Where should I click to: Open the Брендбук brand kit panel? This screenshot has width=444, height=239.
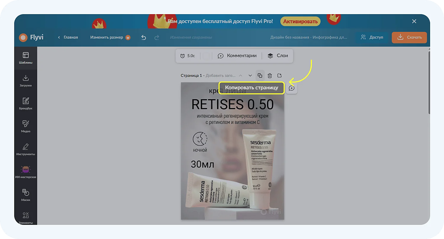[26, 104]
